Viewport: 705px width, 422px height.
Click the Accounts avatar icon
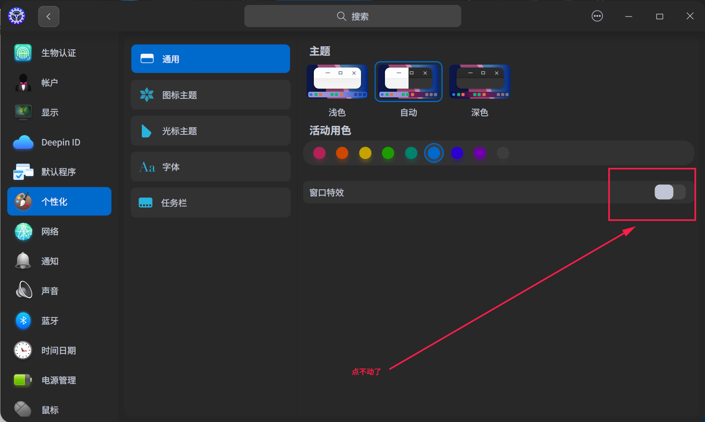tap(23, 83)
